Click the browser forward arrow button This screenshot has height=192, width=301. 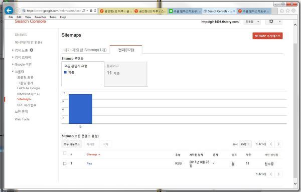tap(17, 11)
